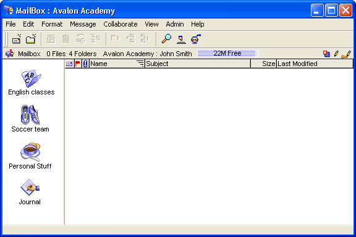Image resolution: width=356 pixels, height=237 pixels.
Task: Click the Who Is Online toolbar icon
Action: [x=196, y=39]
